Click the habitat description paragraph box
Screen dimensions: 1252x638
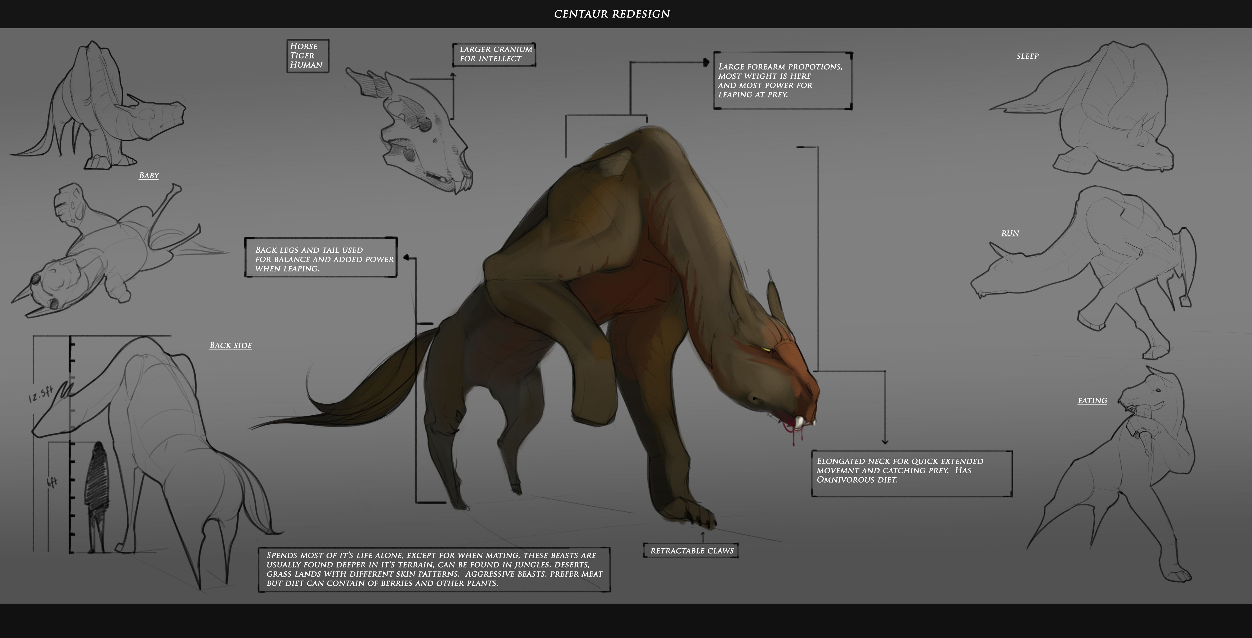pos(434,569)
